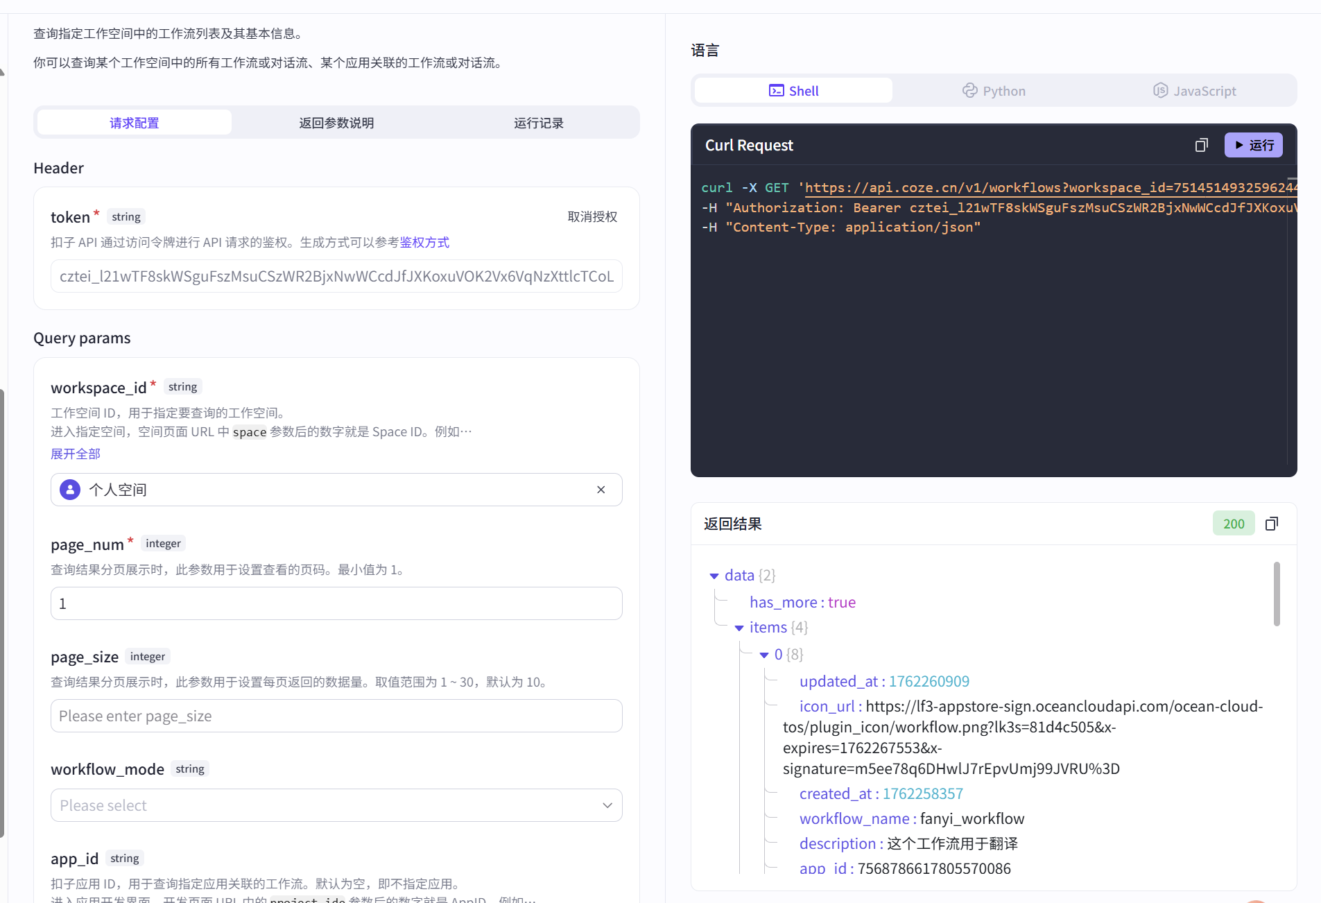This screenshot has width=1321, height=903.
Task: Expand the description with 展开全部
Action: coord(76,454)
